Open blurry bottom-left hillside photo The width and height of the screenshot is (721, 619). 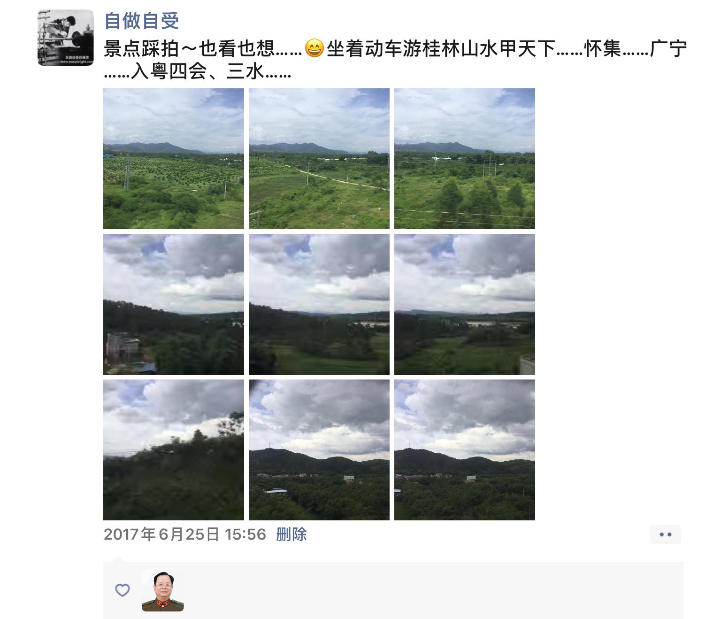[174, 450]
